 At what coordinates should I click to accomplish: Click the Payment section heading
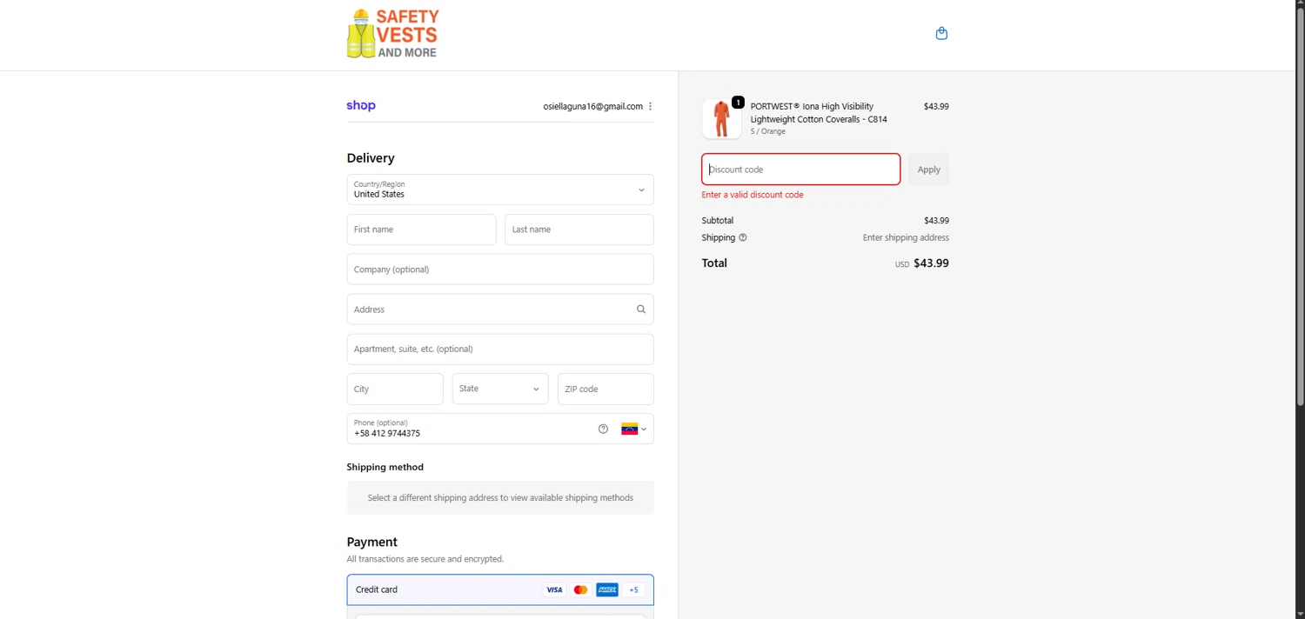click(x=371, y=542)
